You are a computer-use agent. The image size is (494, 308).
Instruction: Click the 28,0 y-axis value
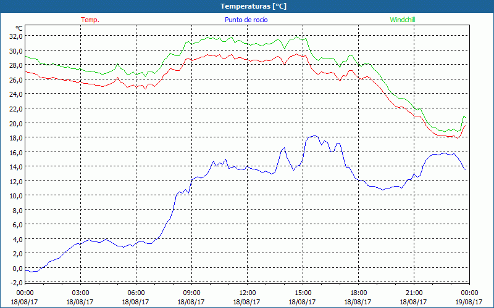click(x=17, y=65)
